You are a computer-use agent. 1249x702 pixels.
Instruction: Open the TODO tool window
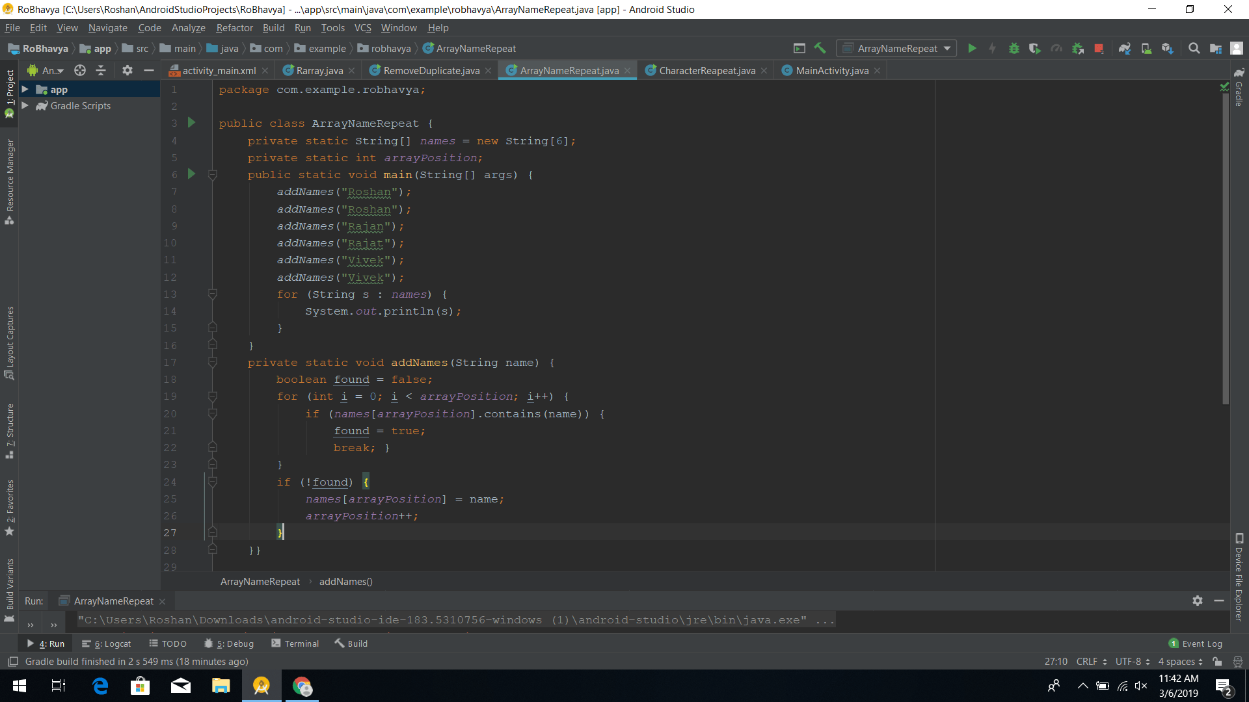tap(167, 643)
